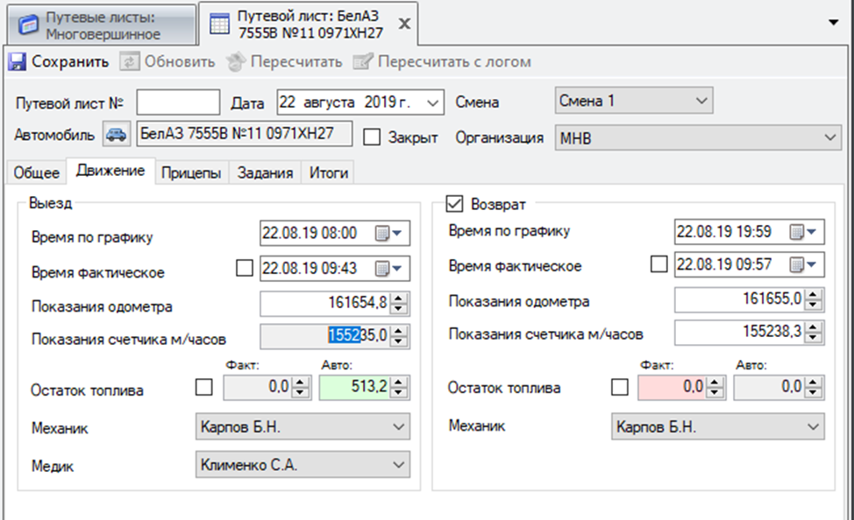
Task: Click the Обновить refresh icon
Action: pos(130,62)
